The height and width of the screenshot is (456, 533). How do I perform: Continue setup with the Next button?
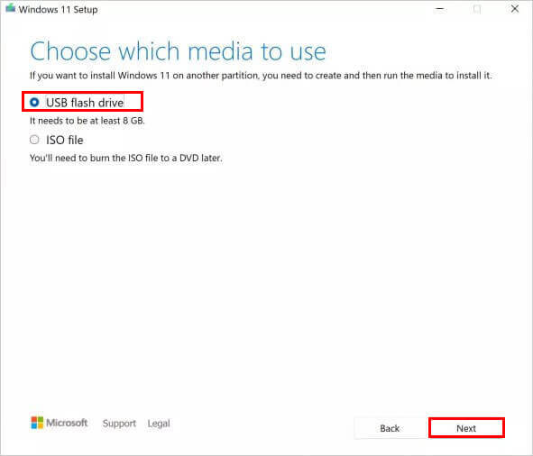coord(466,428)
